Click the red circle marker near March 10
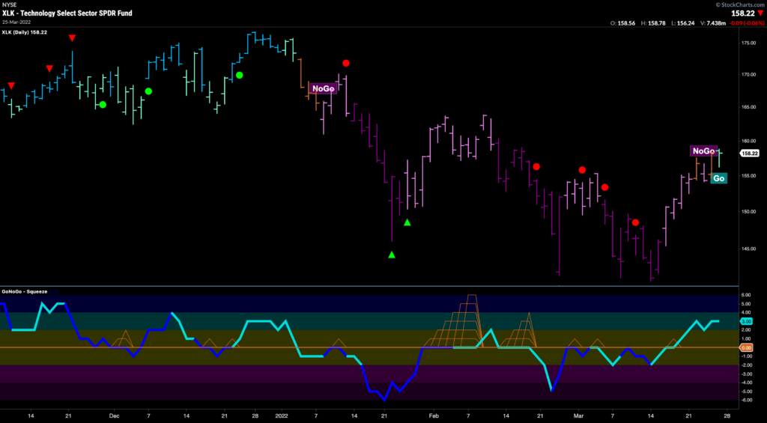Viewport: 767px width, 423px height. pos(635,222)
